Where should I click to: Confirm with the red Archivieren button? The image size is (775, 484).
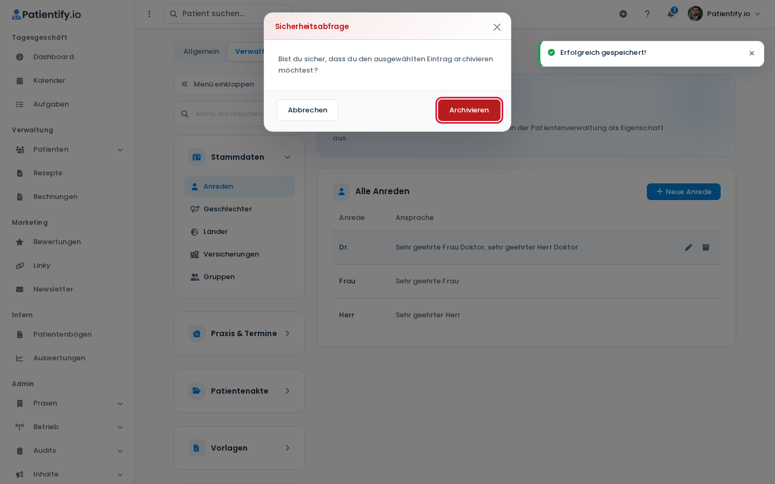[469, 110]
